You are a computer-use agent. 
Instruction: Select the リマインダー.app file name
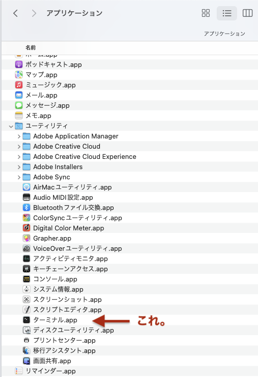pyautogui.click(x=50, y=371)
